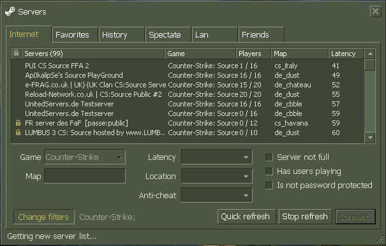Screen dimensions: 386x246
Task: Close the Servers window
Action: coord(375,11)
